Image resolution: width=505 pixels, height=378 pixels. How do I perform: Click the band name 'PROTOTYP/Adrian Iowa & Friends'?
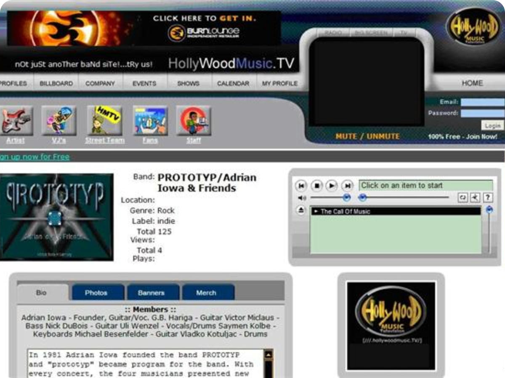coord(207,183)
